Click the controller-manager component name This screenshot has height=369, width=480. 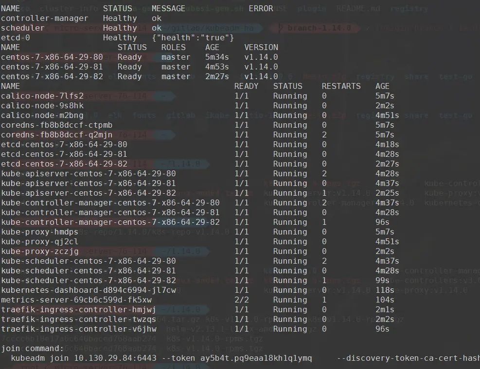pyautogui.click(x=44, y=18)
